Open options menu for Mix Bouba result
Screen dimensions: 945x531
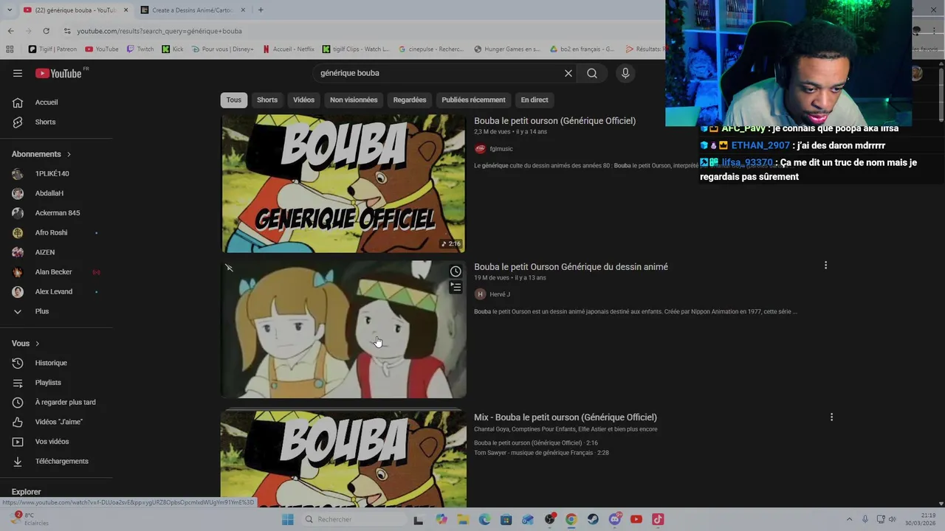pos(831,417)
